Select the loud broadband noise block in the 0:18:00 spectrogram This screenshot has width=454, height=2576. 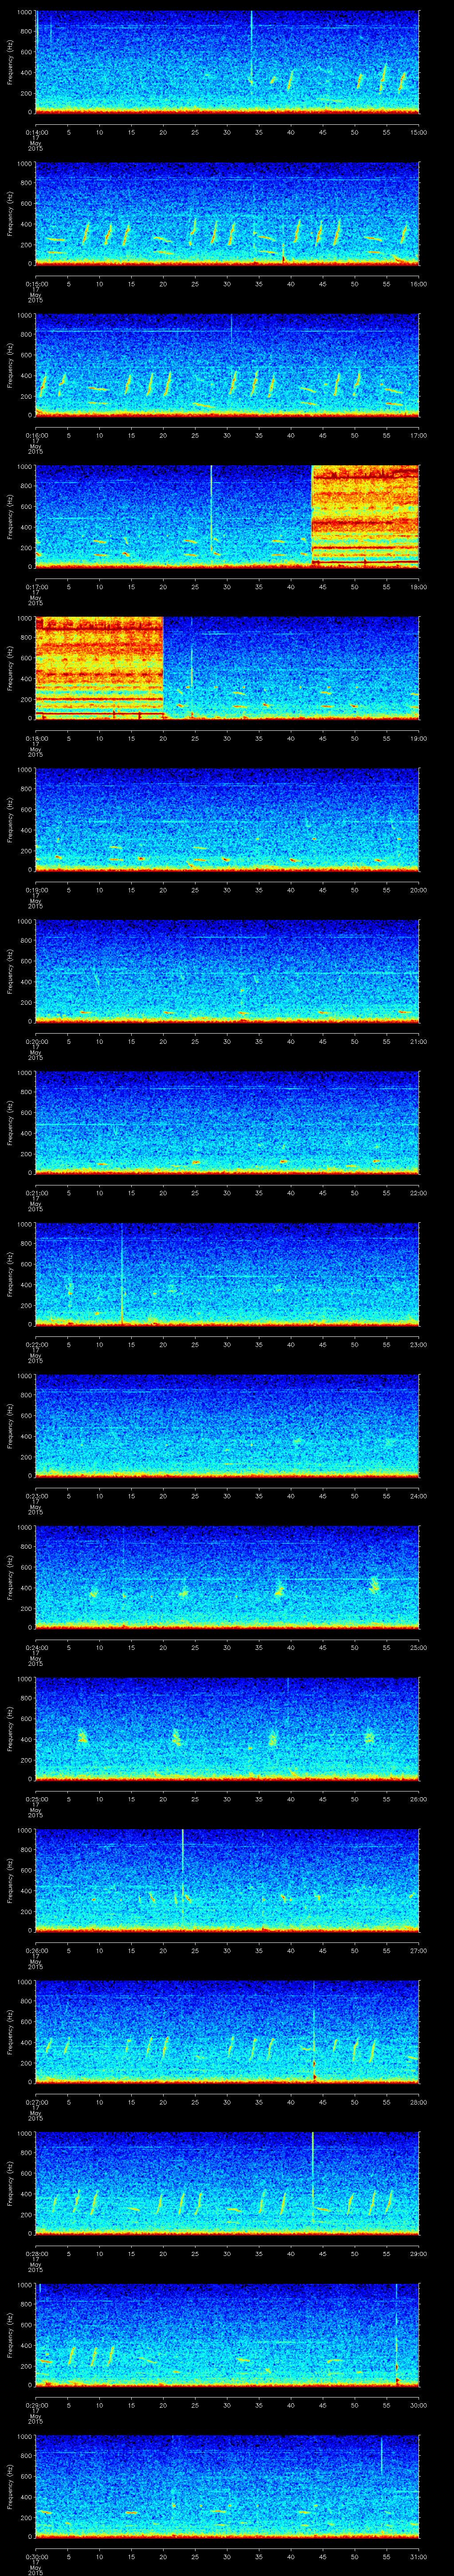click(x=99, y=668)
